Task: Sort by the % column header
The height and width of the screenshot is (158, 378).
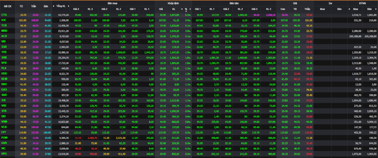Action: coord(186,9)
